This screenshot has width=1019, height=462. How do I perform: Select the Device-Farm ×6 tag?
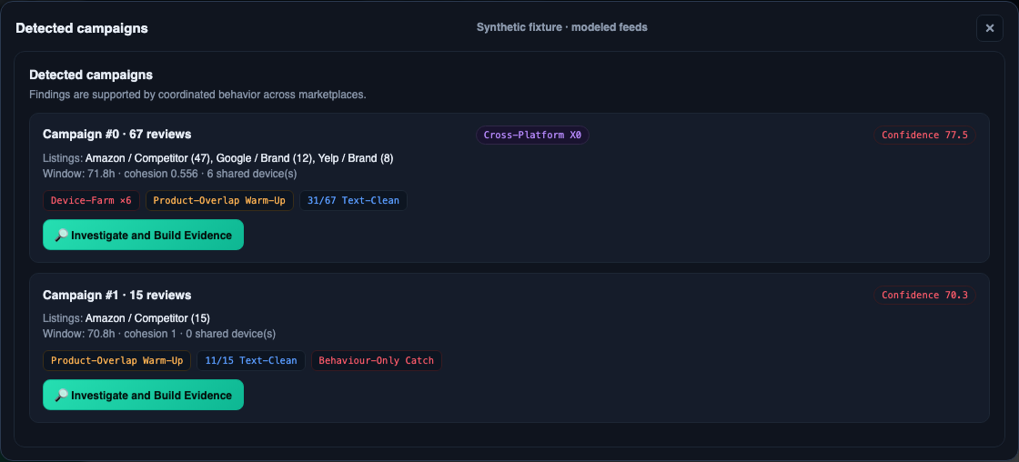(91, 200)
